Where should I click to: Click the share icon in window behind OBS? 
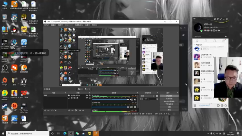(183, 35)
